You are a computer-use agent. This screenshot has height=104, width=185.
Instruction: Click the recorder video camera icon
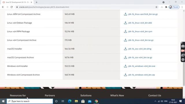pos(183,51)
